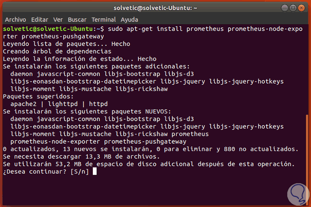Click the line 'apache2 | lighttpd | httpd'
Image resolution: width=311 pixels, height=207 pixels.
pyautogui.click(x=59, y=104)
